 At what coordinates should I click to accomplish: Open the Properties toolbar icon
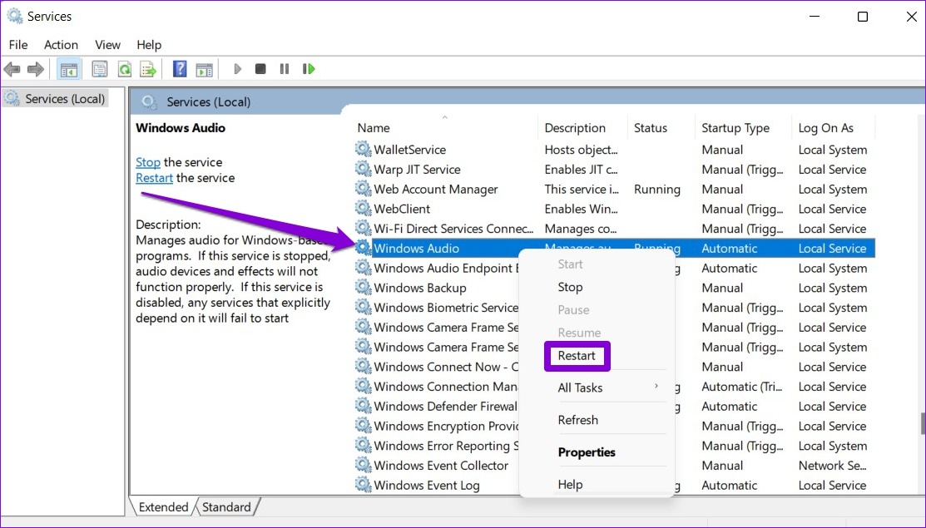[x=100, y=69]
